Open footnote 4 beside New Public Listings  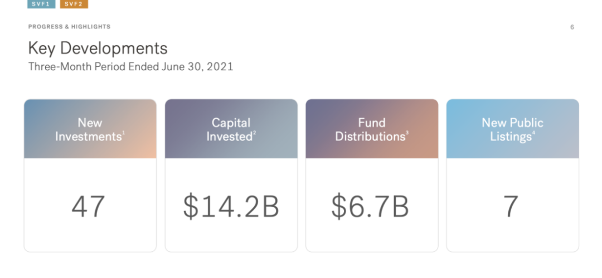(533, 133)
